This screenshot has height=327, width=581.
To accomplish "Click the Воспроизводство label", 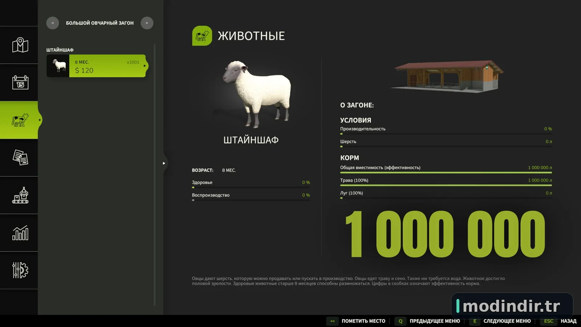I will tap(211, 195).
